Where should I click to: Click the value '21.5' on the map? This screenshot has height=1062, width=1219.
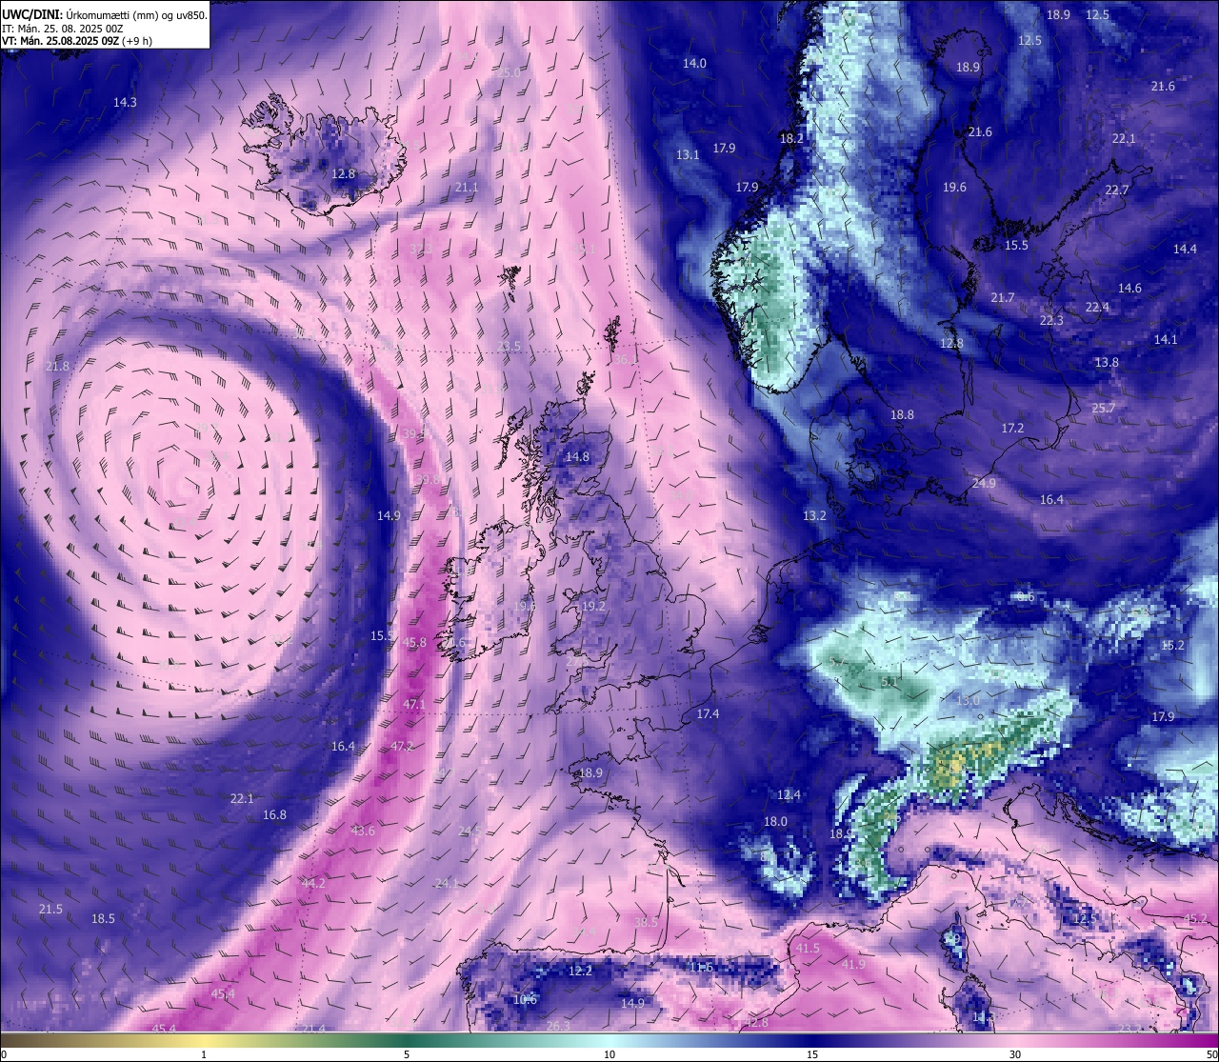click(50, 911)
